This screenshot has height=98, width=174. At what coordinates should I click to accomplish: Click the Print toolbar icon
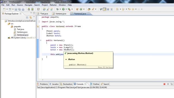click(x=23, y=9)
